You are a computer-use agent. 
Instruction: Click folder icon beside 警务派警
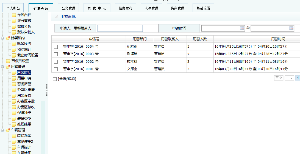pyautogui.click(x=14, y=84)
